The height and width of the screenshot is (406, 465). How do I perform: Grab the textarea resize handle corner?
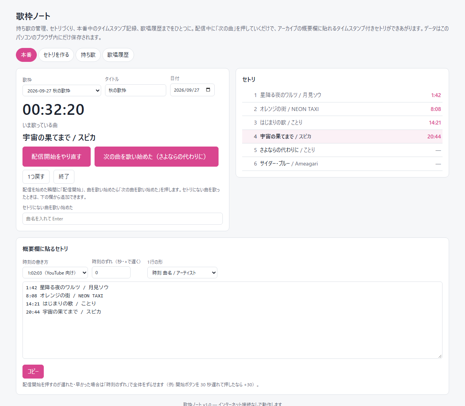coord(440,356)
